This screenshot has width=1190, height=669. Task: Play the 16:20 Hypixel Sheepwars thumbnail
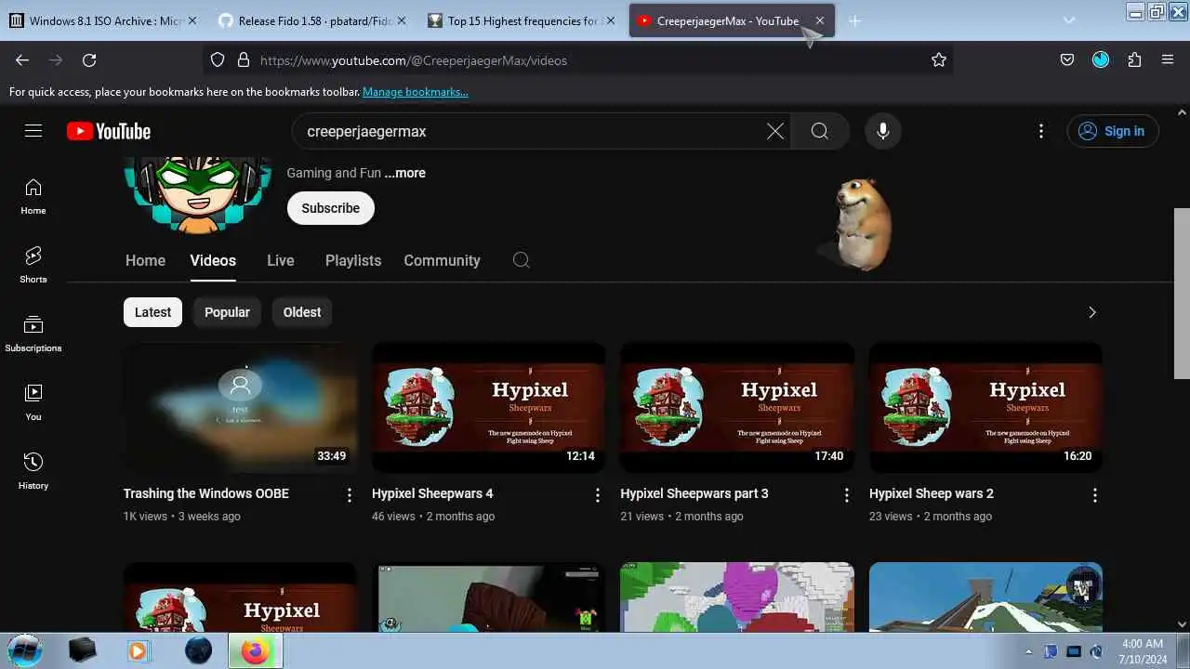985,407
